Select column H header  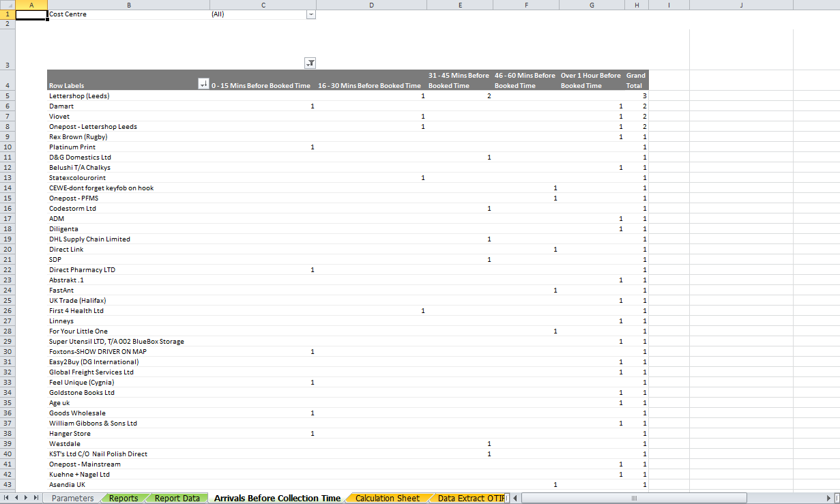(x=636, y=5)
